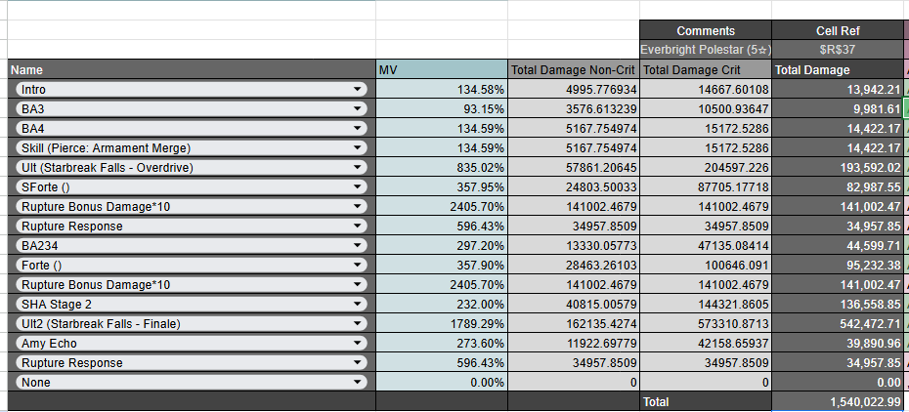Select the MV cell showing 0.00%
909x412 pixels.
442,383
